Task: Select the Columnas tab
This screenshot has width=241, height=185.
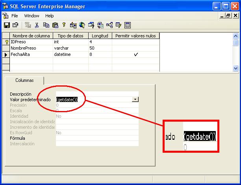Action: coord(24,80)
